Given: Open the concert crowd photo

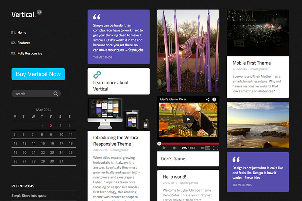Looking at the screenshot, I should click(258, 33).
